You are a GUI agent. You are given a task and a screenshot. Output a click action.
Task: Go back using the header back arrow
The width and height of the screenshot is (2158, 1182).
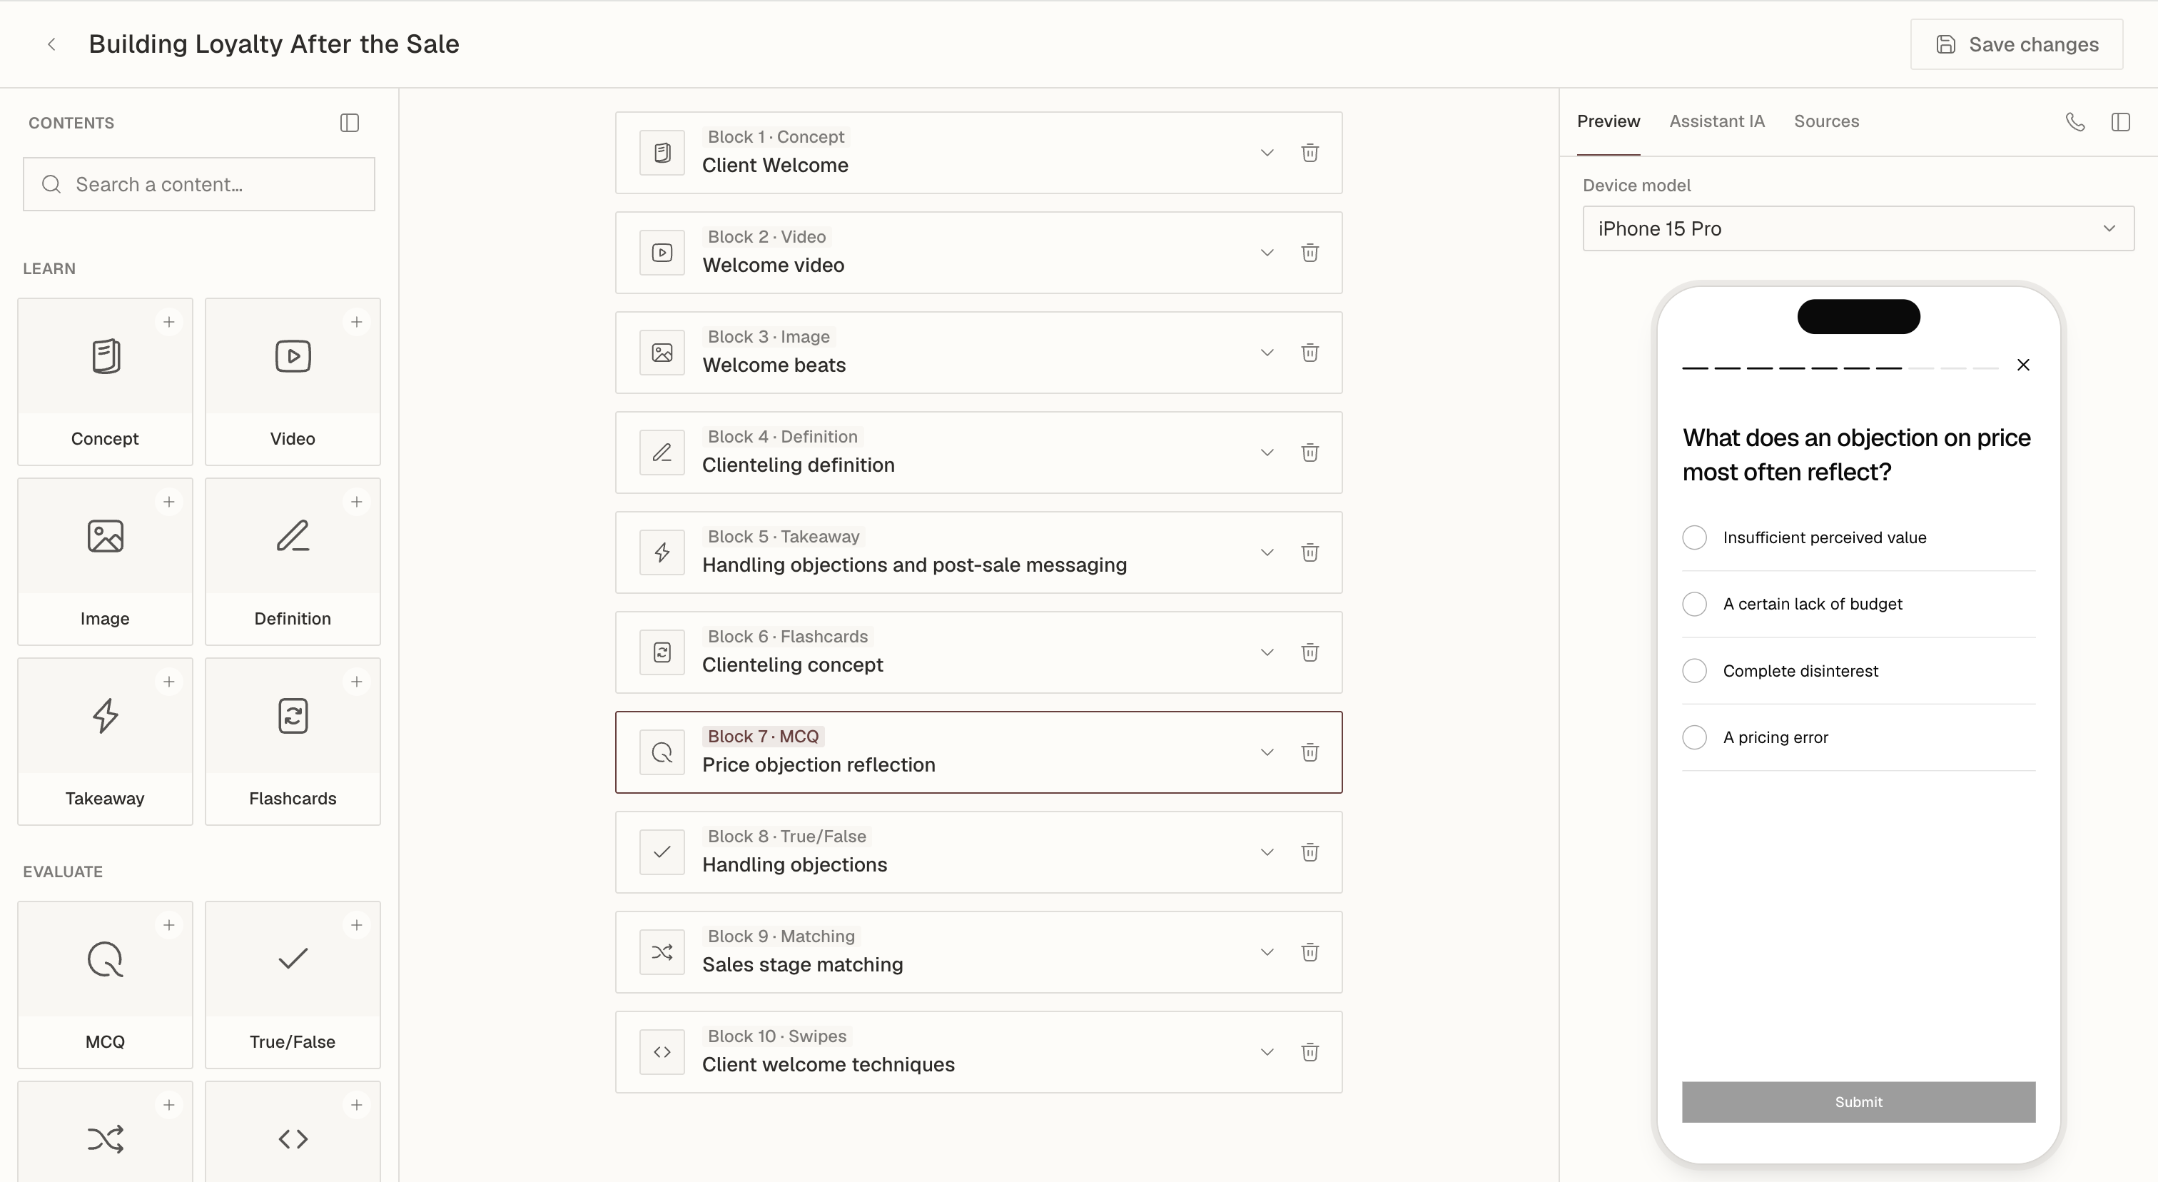click(x=52, y=44)
